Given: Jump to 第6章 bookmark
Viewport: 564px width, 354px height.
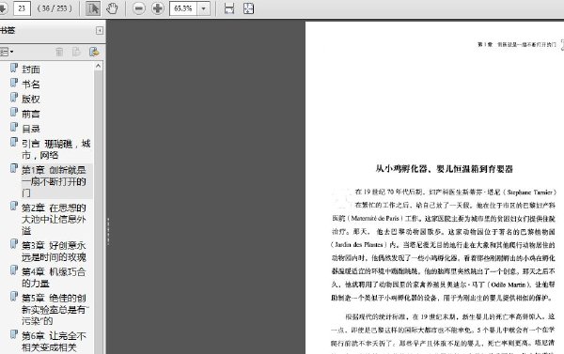Looking at the screenshot, I should [x=54, y=342].
